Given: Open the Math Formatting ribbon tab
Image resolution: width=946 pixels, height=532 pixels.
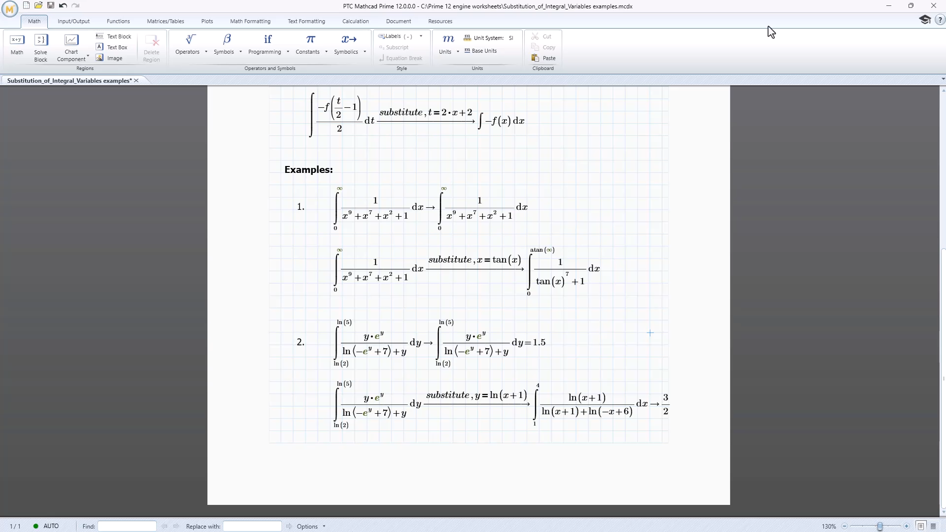Looking at the screenshot, I should tap(250, 21).
